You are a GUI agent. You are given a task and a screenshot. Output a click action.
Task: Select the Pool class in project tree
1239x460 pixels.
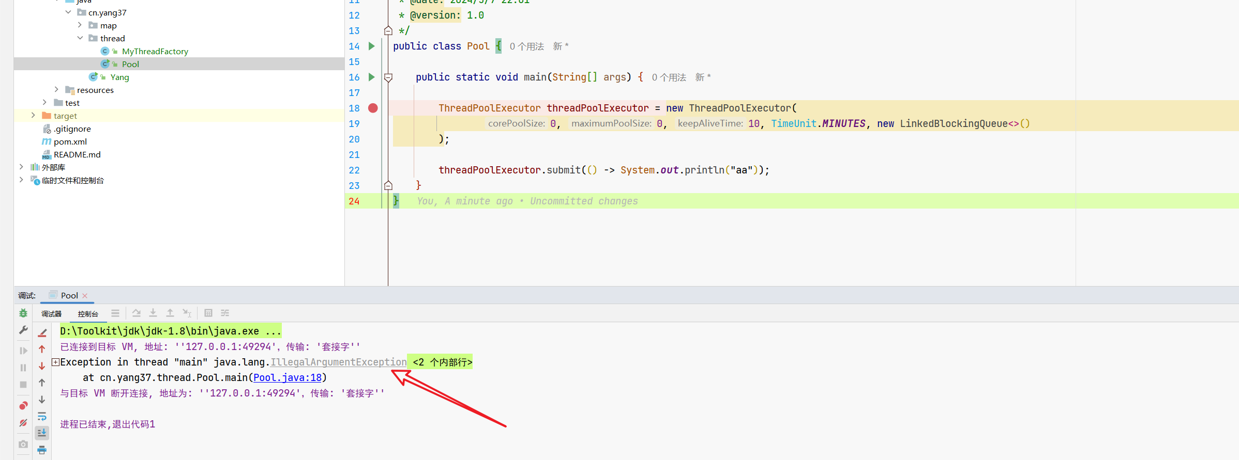(x=130, y=64)
